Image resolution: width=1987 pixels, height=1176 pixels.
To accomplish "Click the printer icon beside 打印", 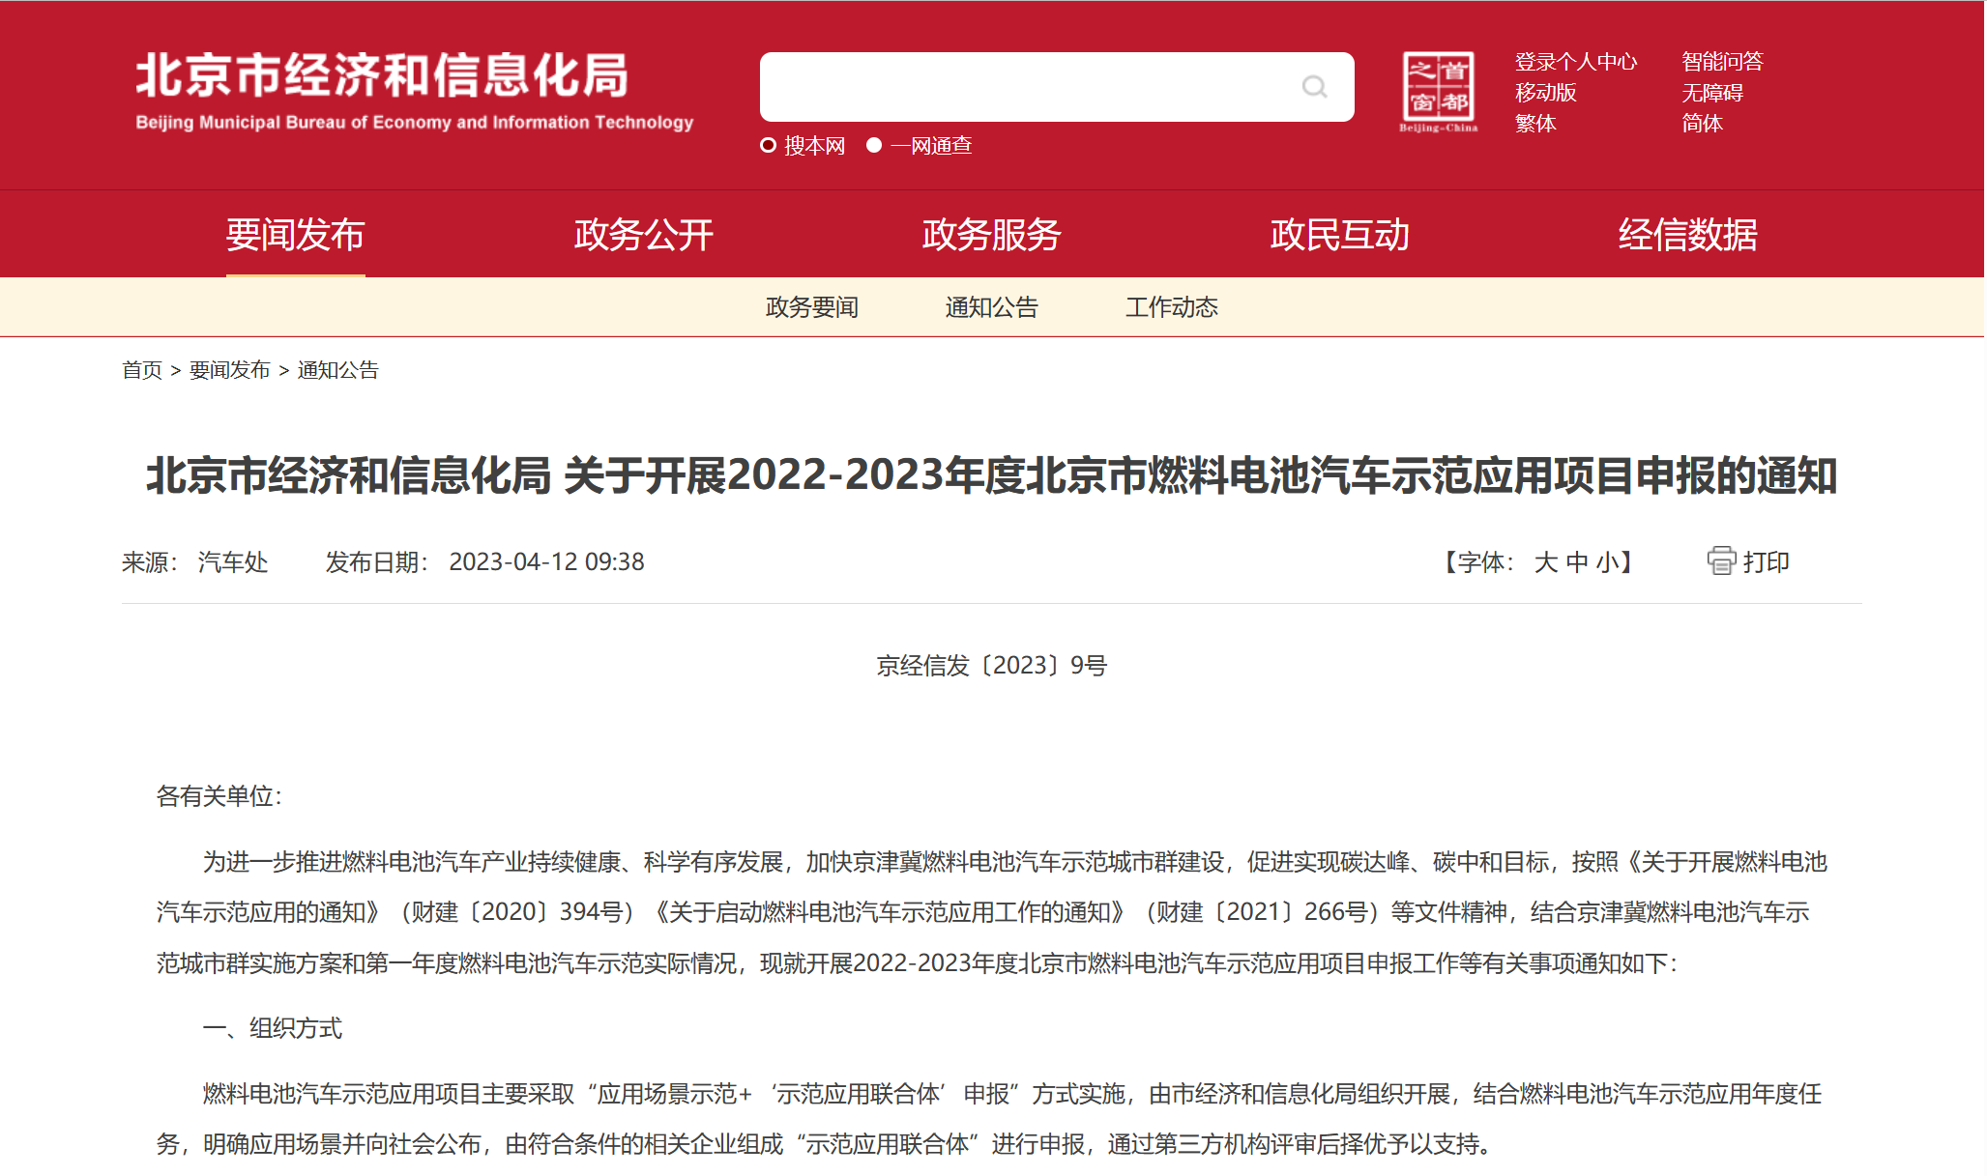I will pyautogui.click(x=1721, y=560).
